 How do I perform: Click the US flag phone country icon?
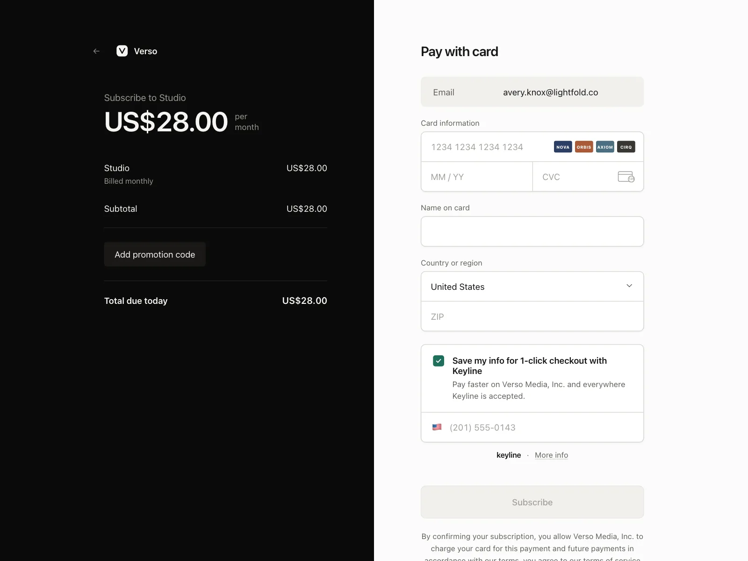point(437,427)
